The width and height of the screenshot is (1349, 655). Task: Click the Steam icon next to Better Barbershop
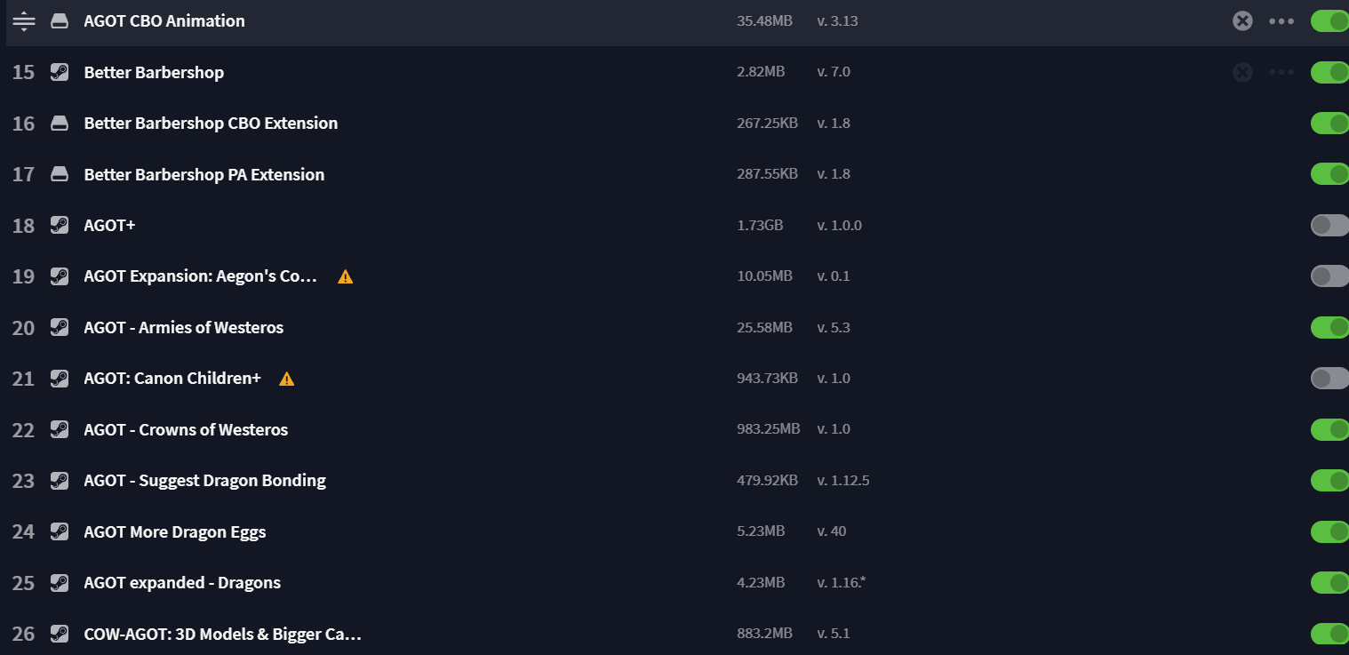60,72
